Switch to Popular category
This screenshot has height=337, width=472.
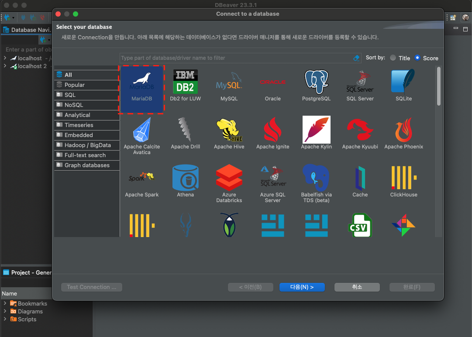click(87, 85)
